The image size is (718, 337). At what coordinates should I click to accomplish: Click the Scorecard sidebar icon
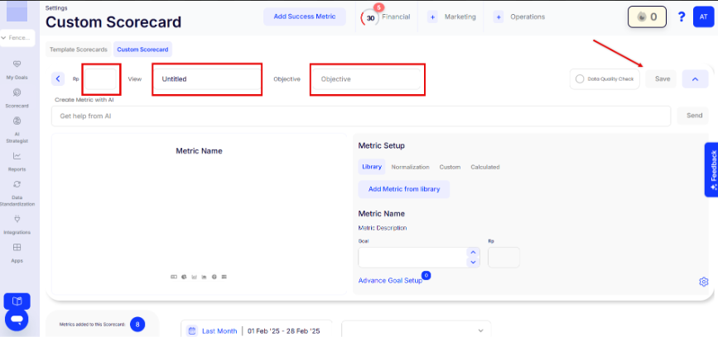coord(17,93)
